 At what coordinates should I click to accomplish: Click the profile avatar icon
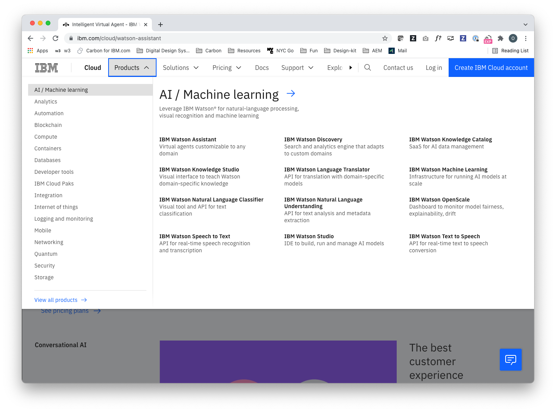(x=513, y=38)
